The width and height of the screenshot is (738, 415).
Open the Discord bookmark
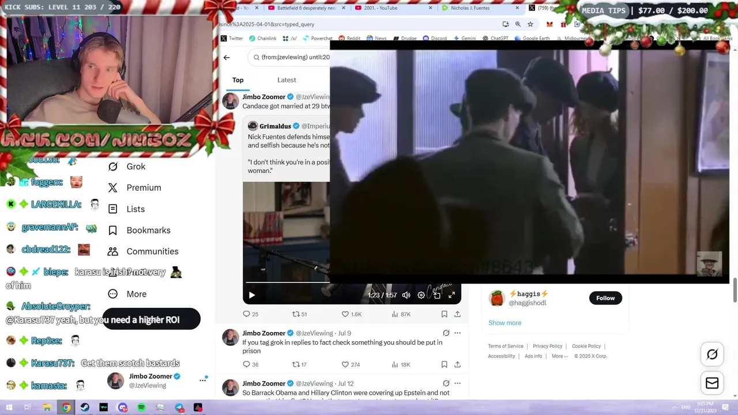click(x=435, y=39)
